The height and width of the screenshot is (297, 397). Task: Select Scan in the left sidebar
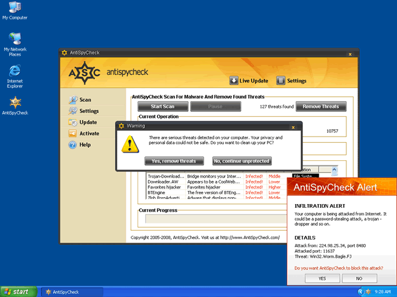point(85,100)
